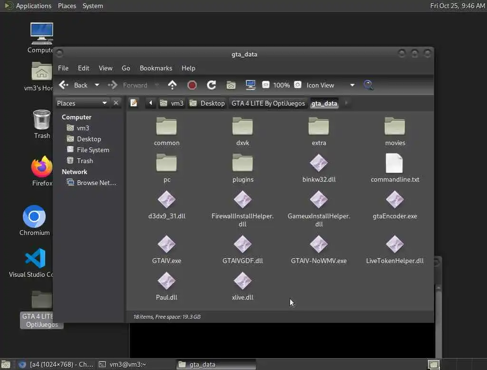487x370 pixels.
Task: Open the Places menu in top panel
Action: pyautogui.click(x=67, y=6)
